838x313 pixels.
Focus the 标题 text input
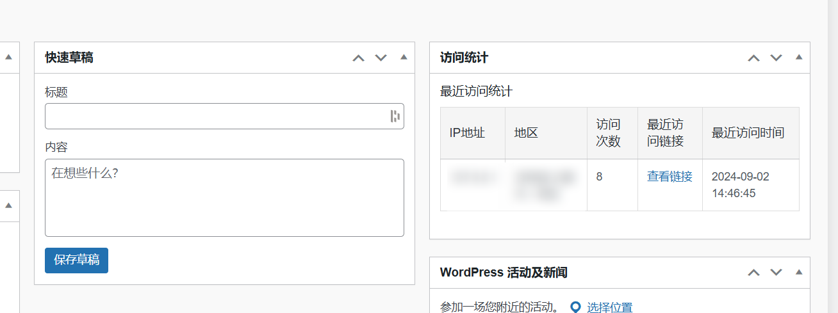[x=215, y=116]
